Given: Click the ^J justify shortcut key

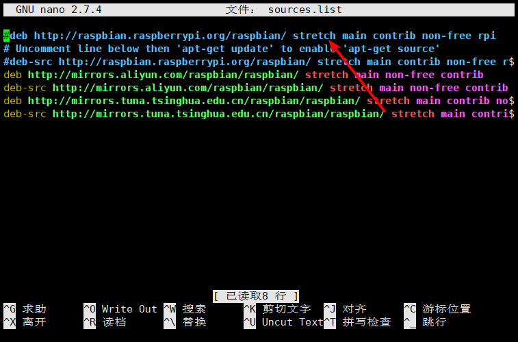Looking at the screenshot, I should pyautogui.click(x=330, y=309).
